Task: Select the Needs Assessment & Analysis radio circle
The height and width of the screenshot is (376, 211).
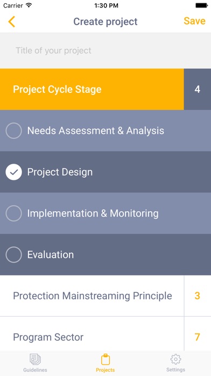Action: pos(13,131)
